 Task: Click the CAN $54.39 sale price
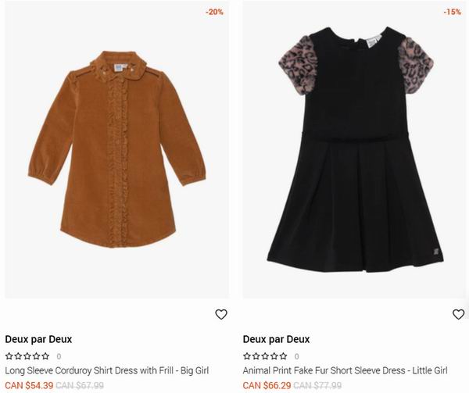tap(30, 385)
